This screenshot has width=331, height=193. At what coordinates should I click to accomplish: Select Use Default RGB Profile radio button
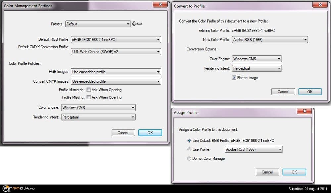(189, 140)
